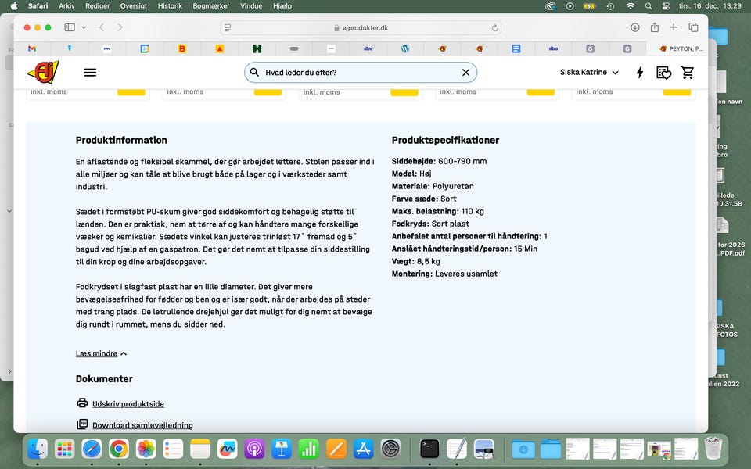Click the 'Montering: Leveres usamlet' specification

click(444, 274)
